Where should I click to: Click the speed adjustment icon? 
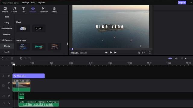tap(25, 58)
